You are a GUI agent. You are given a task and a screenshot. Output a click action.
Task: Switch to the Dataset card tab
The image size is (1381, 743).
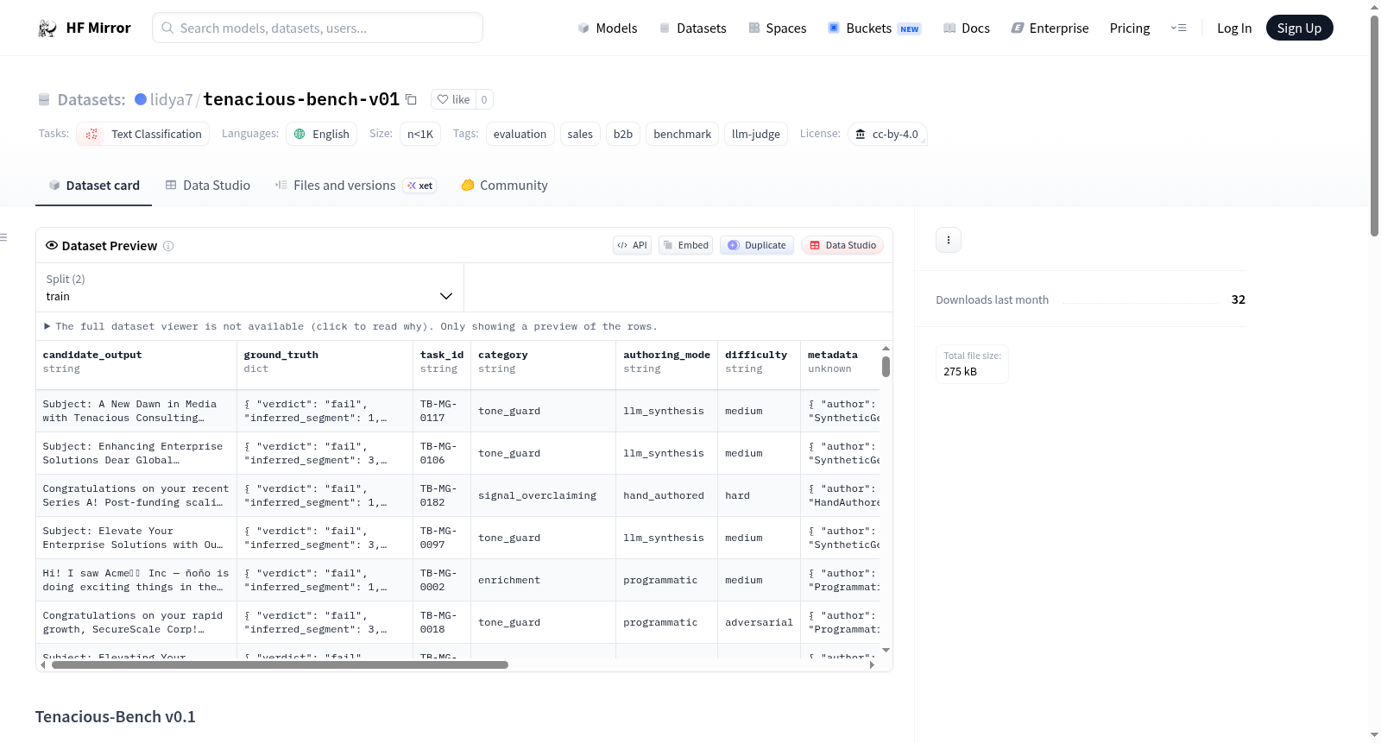93,186
